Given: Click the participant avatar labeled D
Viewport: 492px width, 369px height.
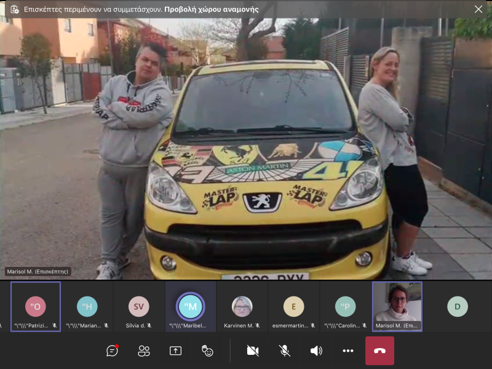Looking at the screenshot, I should coord(457,306).
